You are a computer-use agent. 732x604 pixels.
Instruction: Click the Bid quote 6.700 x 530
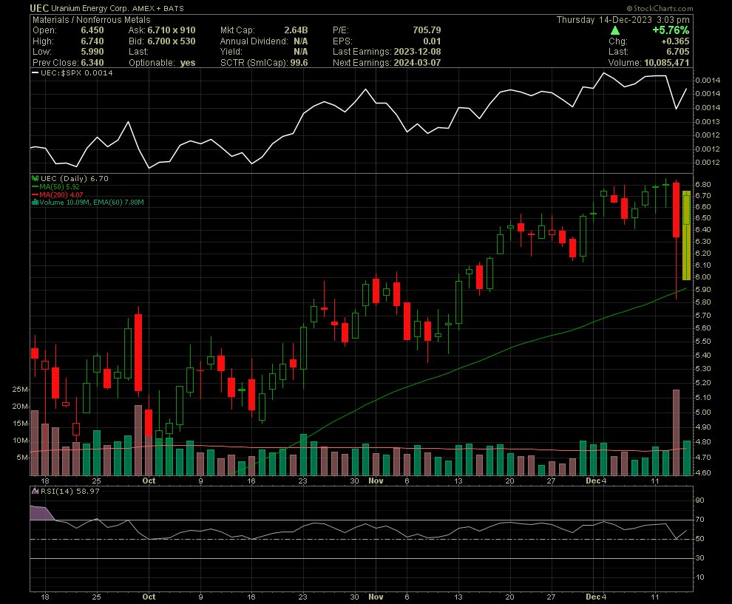172,41
